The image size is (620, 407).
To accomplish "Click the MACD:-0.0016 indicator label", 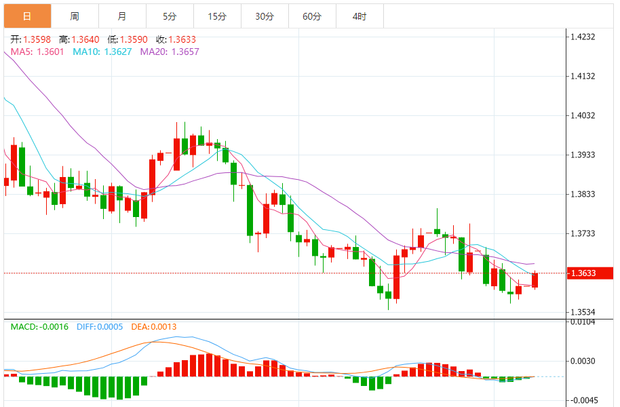I will pos(39,327).
